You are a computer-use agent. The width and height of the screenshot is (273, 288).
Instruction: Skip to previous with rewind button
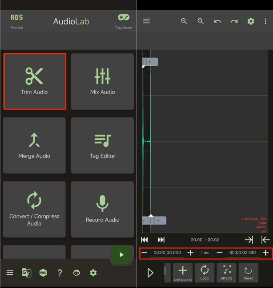(145, 240)
